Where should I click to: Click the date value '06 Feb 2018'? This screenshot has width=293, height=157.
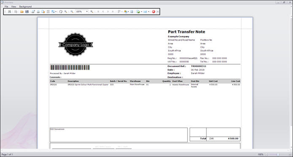coord(198,70)
